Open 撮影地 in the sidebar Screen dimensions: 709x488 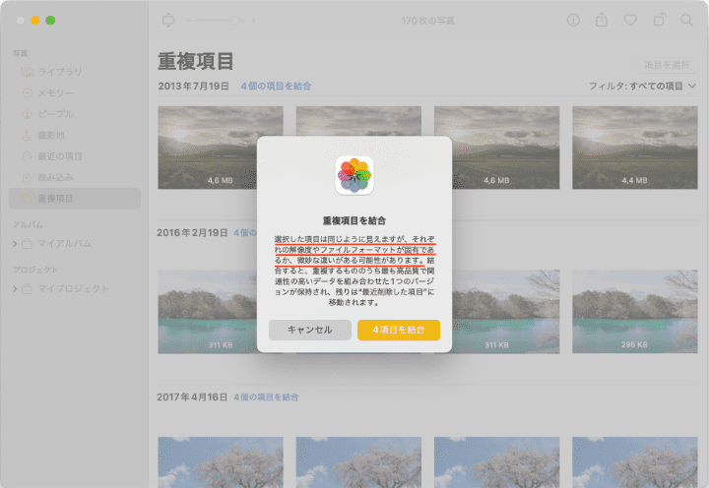pyautogui.click(x=75, y=135)
